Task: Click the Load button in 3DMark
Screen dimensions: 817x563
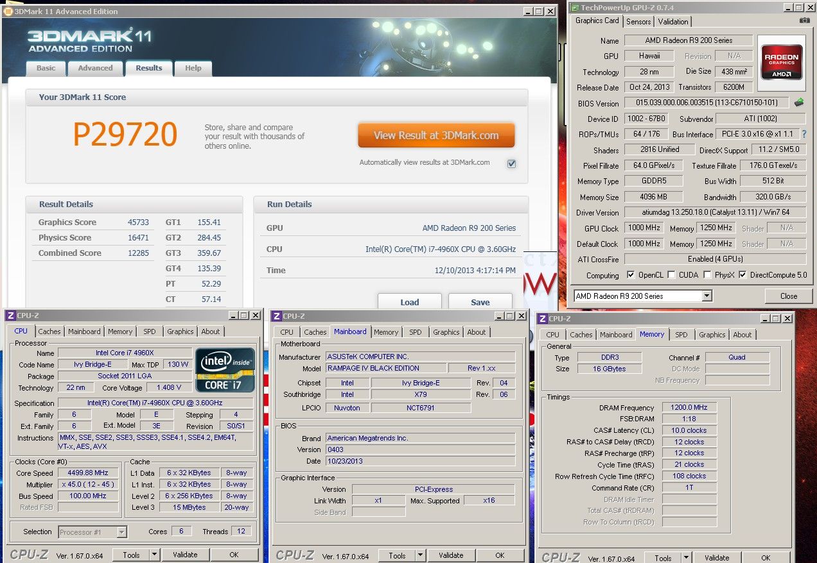Action: pos(409,302)
